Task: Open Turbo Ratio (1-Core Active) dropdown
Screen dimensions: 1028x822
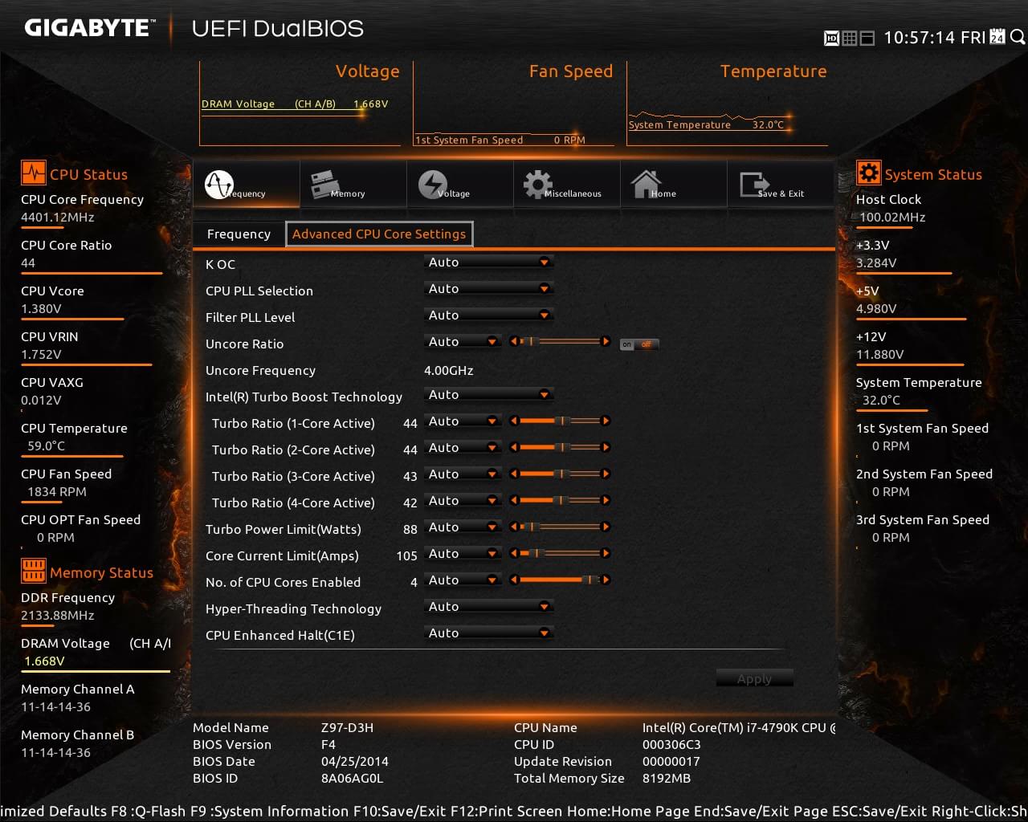Action: tap(463, 421)
